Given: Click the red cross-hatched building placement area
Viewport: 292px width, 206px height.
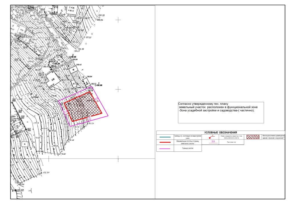Looking at the screenshot, I should 83,109.
